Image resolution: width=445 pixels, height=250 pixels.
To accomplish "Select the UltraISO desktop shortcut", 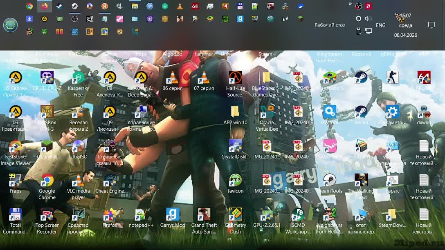I will [79, 150].
